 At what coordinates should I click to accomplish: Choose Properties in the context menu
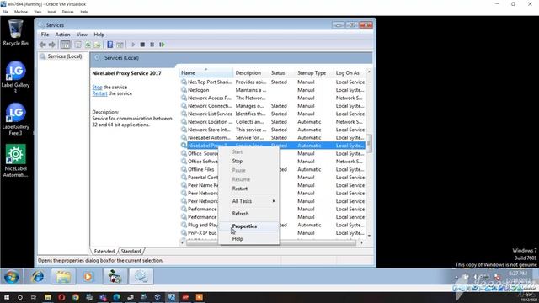pyautogui.click(x=249, y=226)
